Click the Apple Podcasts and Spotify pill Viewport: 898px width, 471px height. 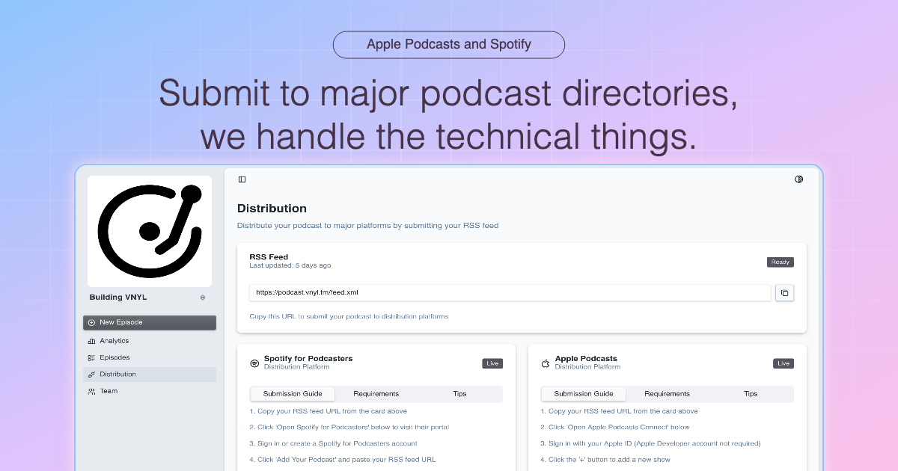[x=449, y=44]
